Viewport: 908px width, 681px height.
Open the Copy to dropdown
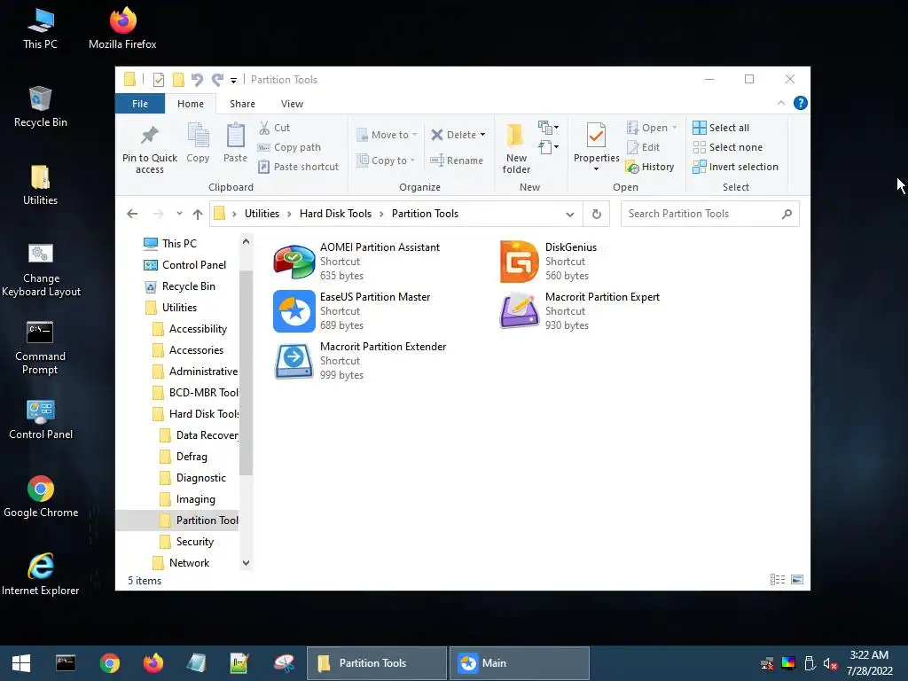(386, 160)
